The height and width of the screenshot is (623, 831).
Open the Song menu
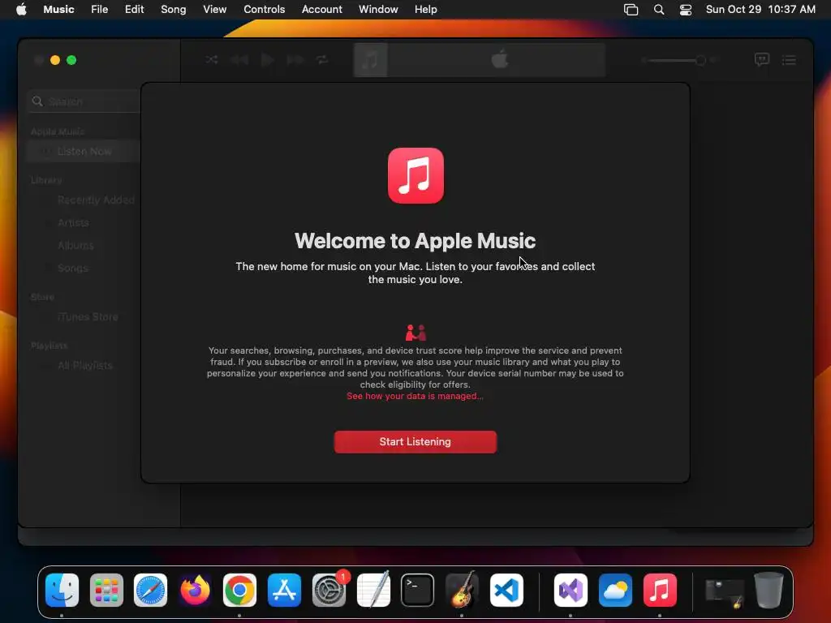click(174, 9)
